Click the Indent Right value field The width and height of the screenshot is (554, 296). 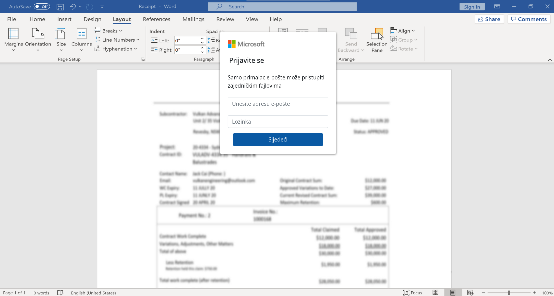187,50
